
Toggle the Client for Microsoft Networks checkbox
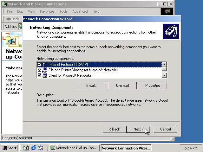[39, 75]
